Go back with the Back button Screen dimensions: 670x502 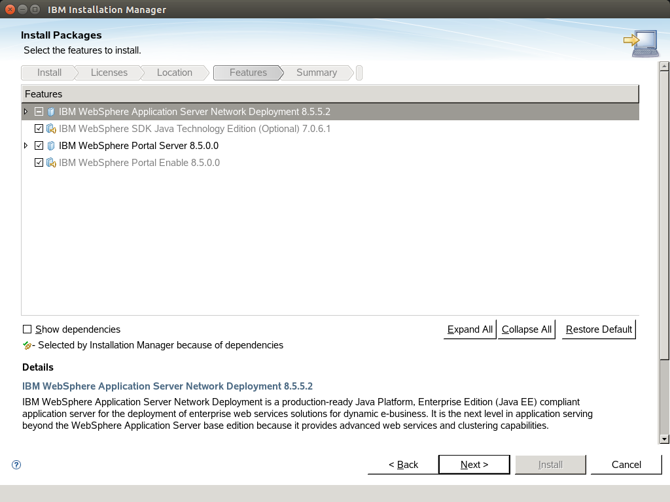[x=403, y=465]
